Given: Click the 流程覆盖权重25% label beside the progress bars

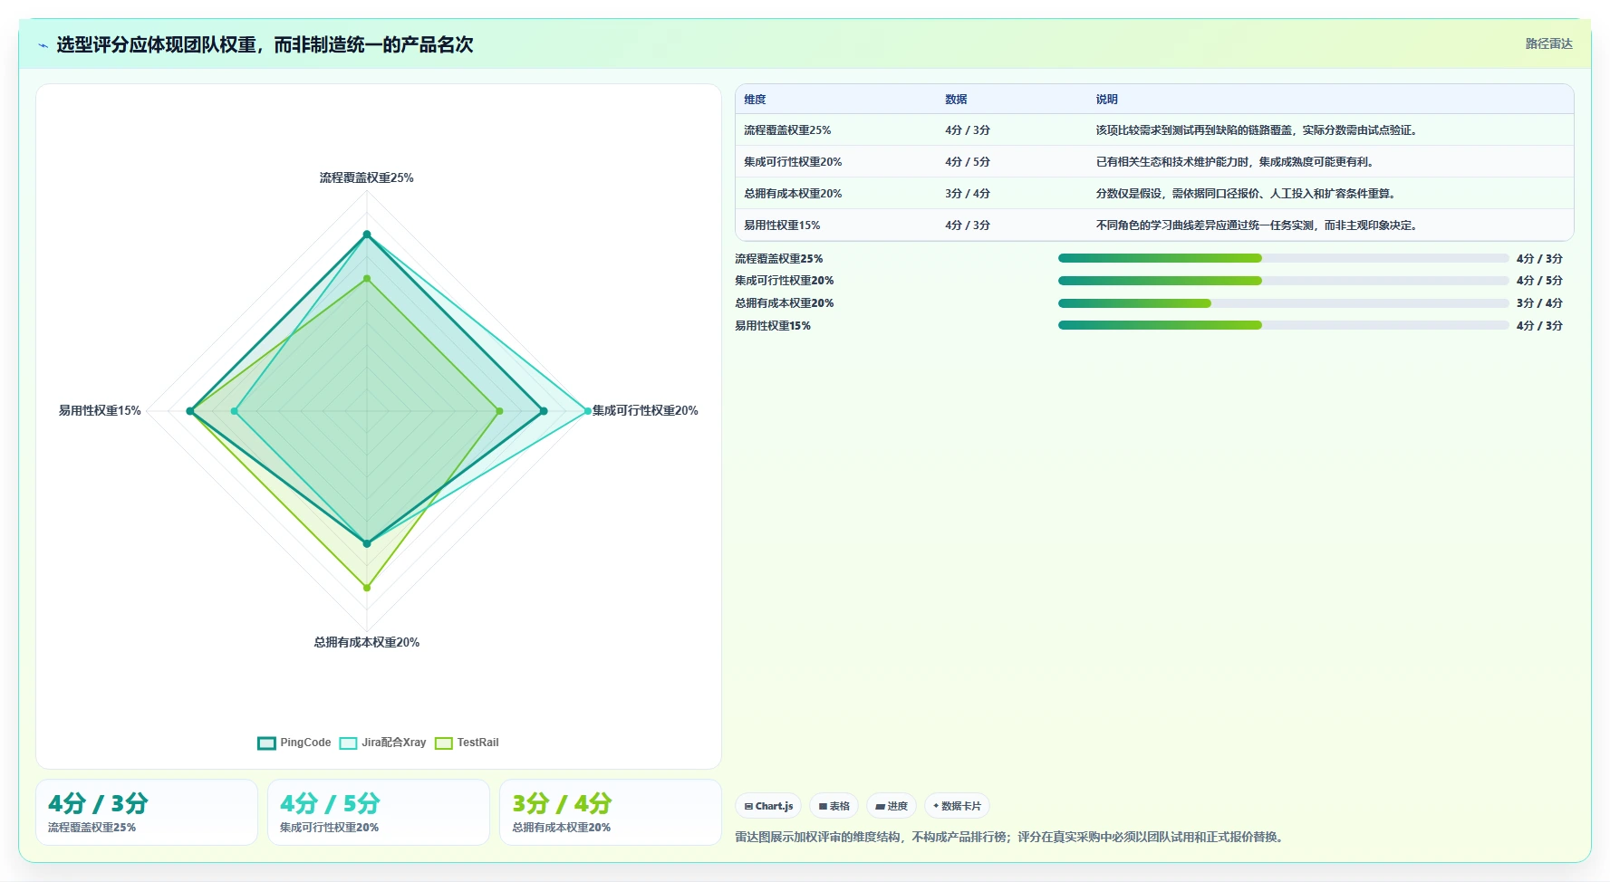Looking at the screenshot, I should 779,259.
